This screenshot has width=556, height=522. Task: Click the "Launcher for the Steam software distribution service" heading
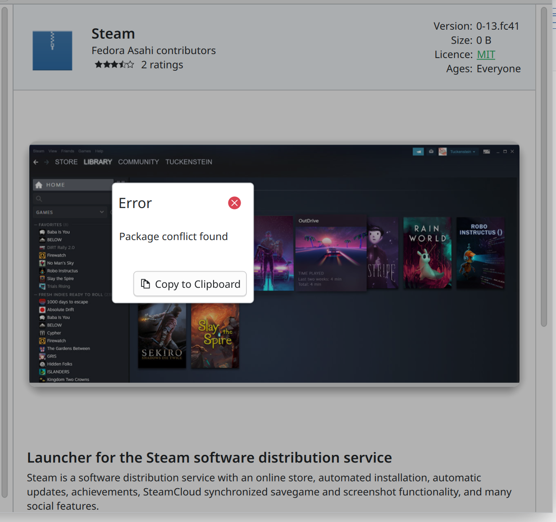coord(210,458)
